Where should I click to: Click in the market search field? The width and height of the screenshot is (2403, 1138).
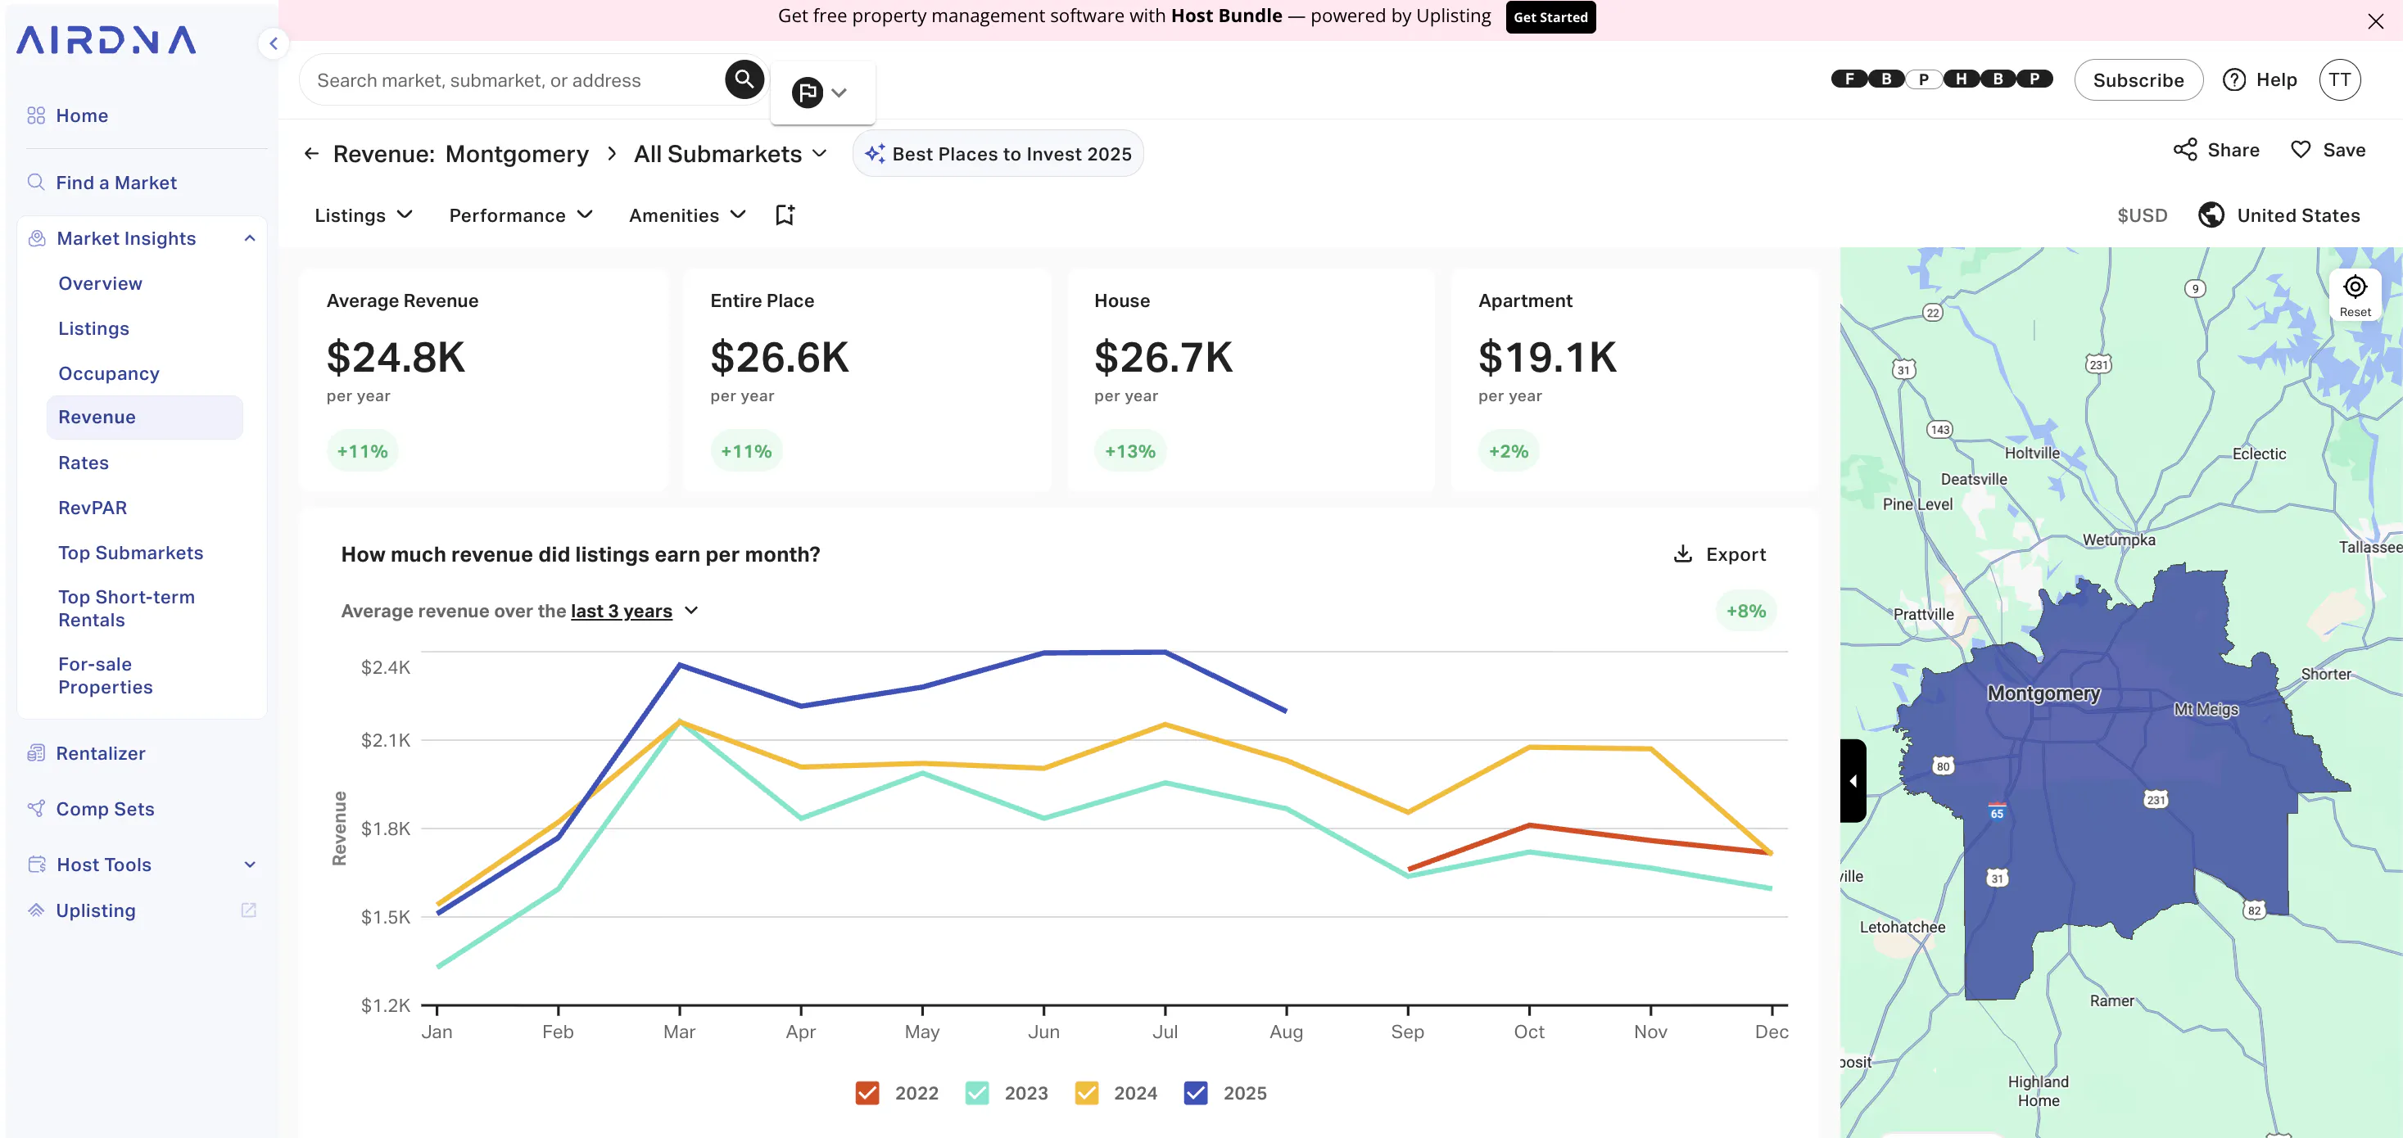[x=511, y=80]
